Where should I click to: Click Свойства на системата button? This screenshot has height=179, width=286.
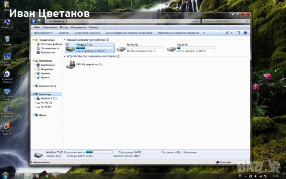point(87,33)
